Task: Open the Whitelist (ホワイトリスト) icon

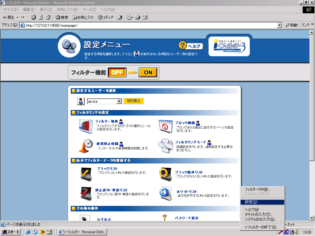Action: click(x=165, y=194)
